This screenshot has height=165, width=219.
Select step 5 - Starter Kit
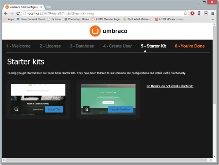click(153, 46)
